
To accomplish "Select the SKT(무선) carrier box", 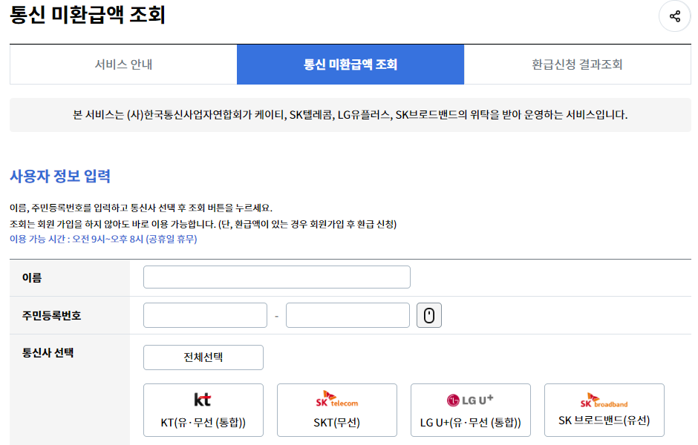I will 336,409.
